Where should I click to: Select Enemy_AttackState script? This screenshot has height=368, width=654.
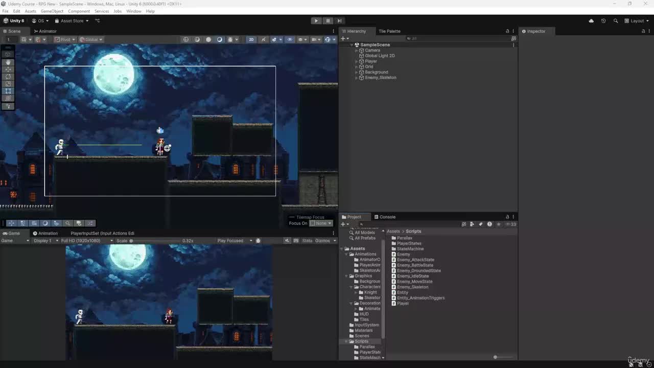click(x=415, y=260)
